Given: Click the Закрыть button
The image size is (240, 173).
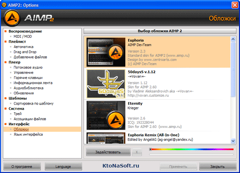Looking at the screenshot, I should click(217, 167).
